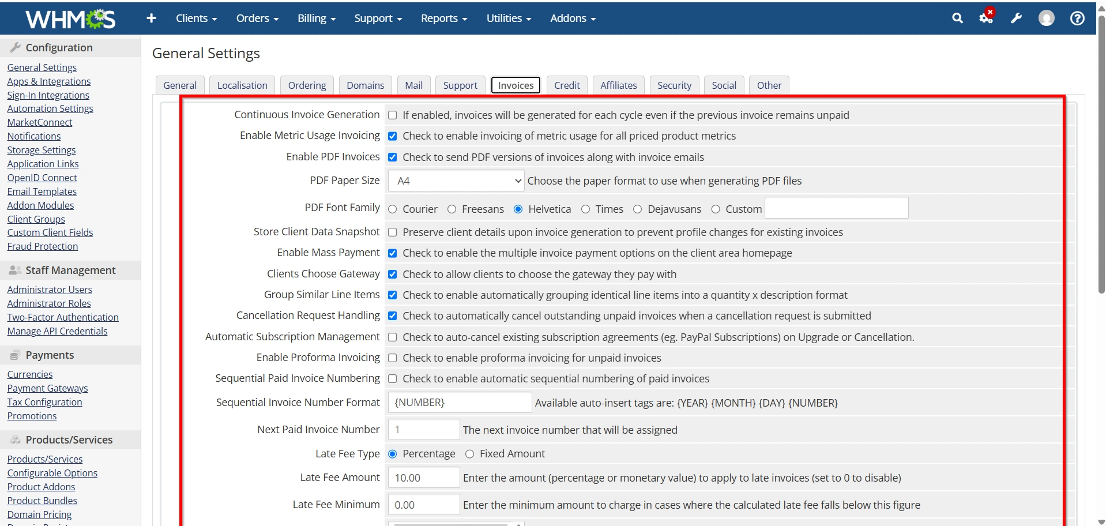Switch to the Credit tab
This screenshot has height=526, width=1106.
pyautogui.click(x=567, y=85)
